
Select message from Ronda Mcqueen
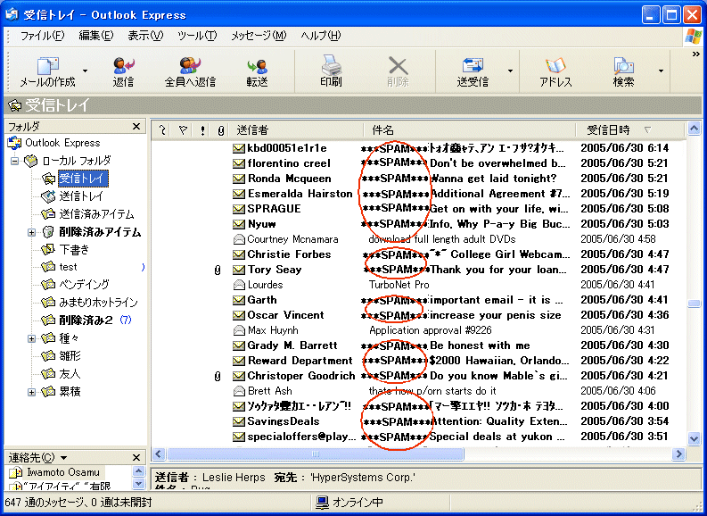(x=418, y=179)
